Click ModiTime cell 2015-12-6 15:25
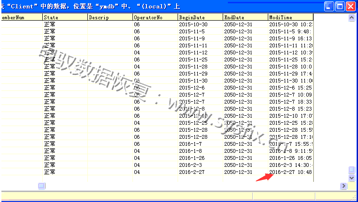358x202 pixels. coord(290,88)
